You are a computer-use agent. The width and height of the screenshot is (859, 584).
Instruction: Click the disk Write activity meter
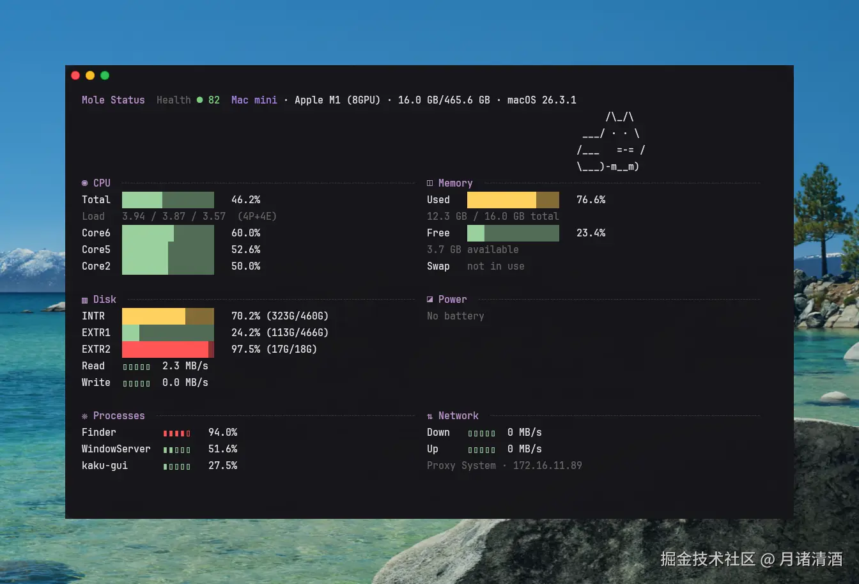137,383
